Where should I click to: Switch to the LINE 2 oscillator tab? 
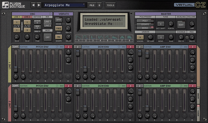point(27,17)
